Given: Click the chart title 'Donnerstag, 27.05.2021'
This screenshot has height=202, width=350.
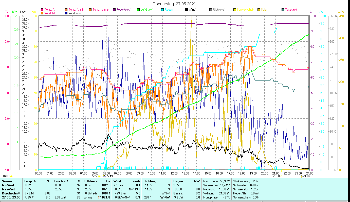Looking at the screenshot, I should [174, 4].
